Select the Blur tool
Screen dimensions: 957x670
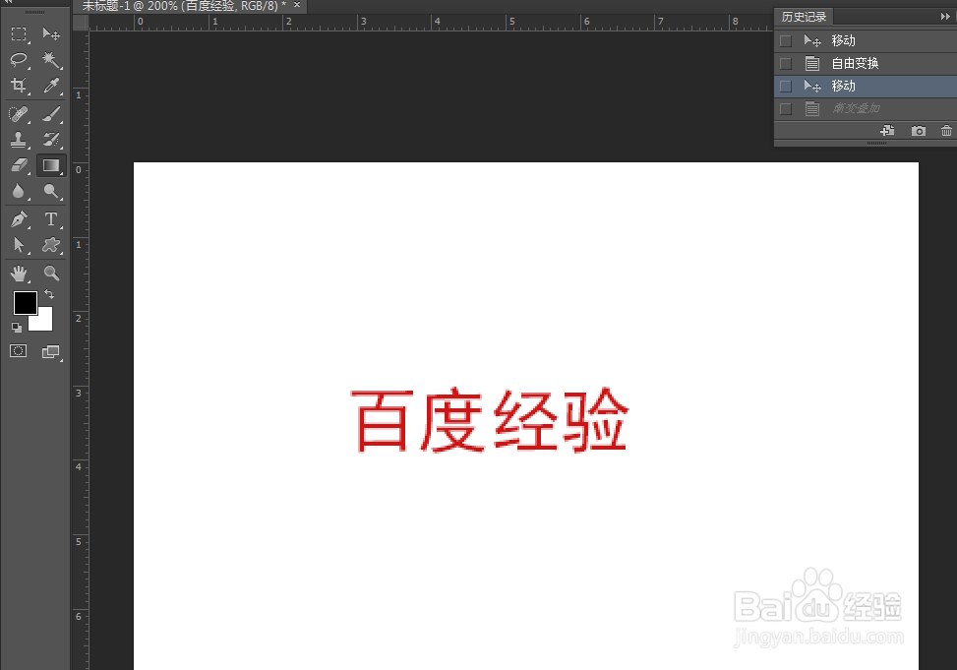tap(19, 192)
